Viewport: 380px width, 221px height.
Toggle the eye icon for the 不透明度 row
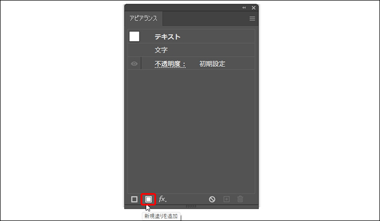pyautogui.click(x=134, y=64)
